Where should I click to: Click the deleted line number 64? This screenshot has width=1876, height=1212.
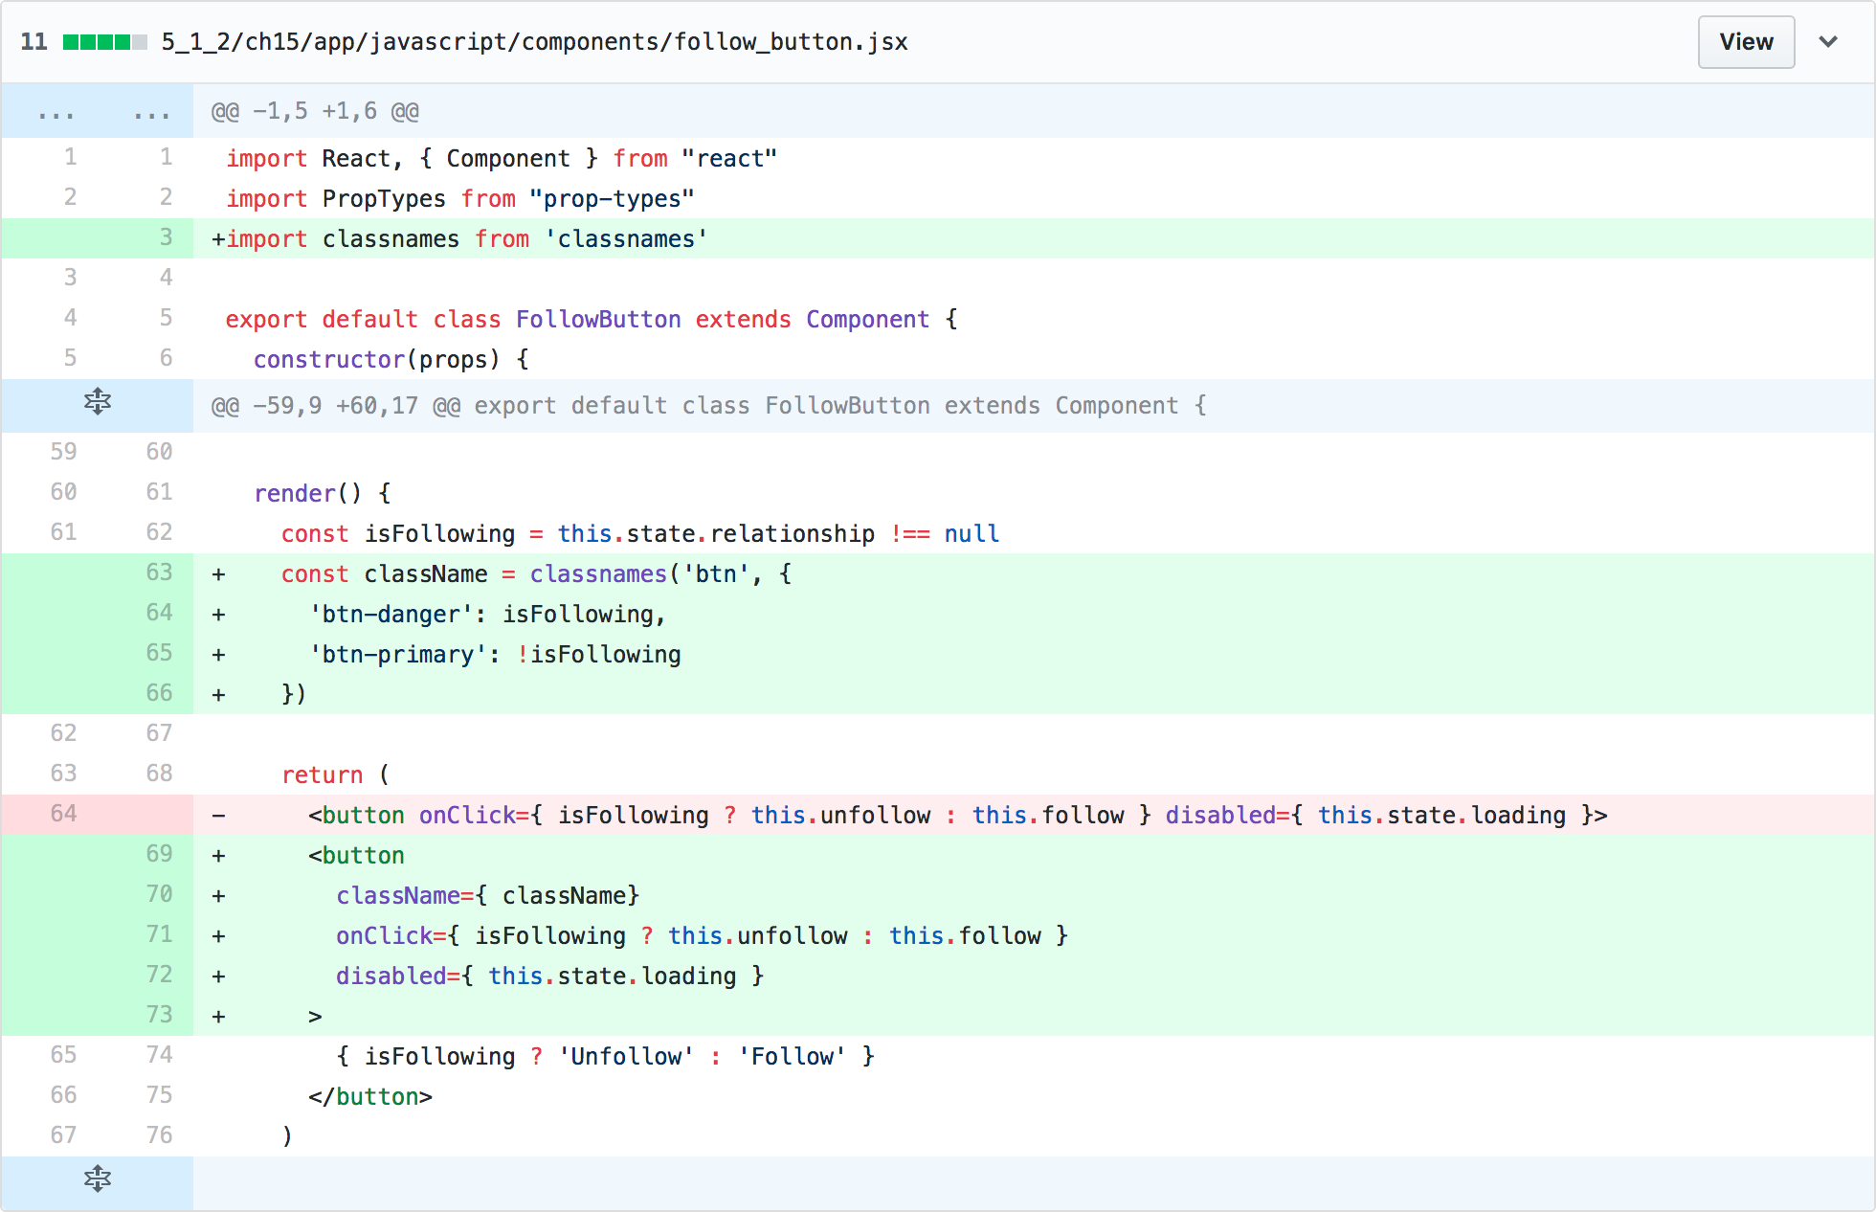click(63, 814)
